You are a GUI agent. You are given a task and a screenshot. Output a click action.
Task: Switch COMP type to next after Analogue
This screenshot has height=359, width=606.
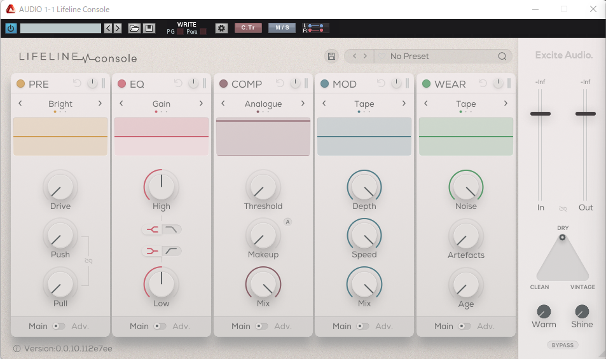pos(303,104)
